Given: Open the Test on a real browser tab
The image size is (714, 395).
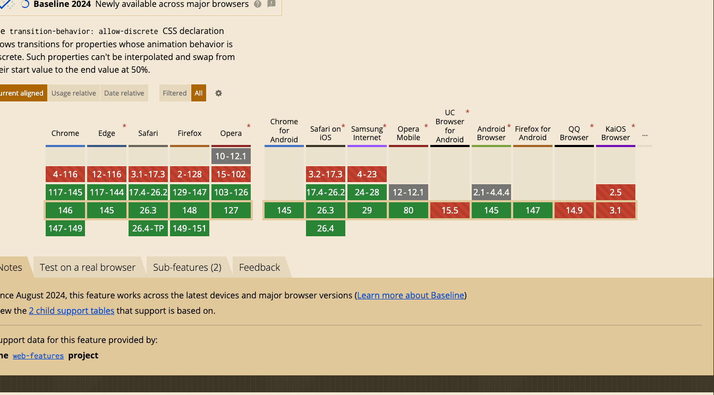Looking at the screenshot, I should click(x=88, y=268).
